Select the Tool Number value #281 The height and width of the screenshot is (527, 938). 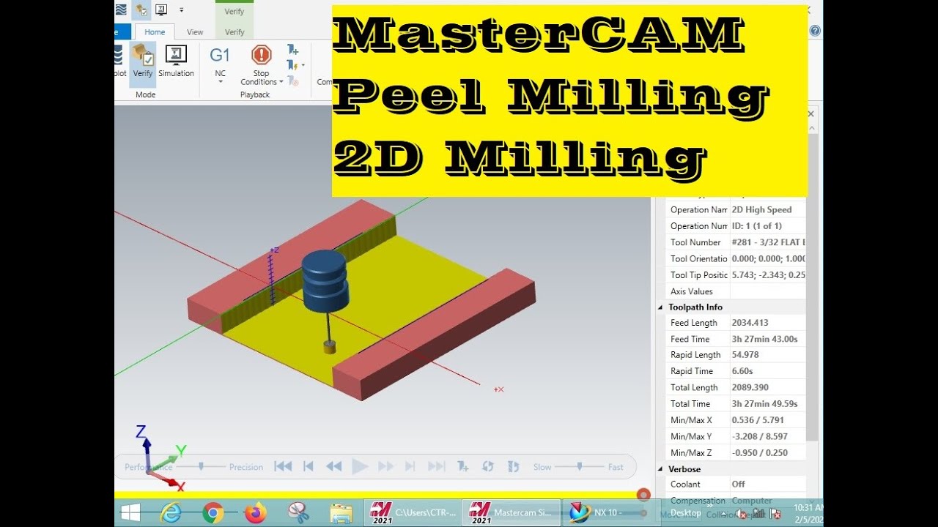click(768, 242)
